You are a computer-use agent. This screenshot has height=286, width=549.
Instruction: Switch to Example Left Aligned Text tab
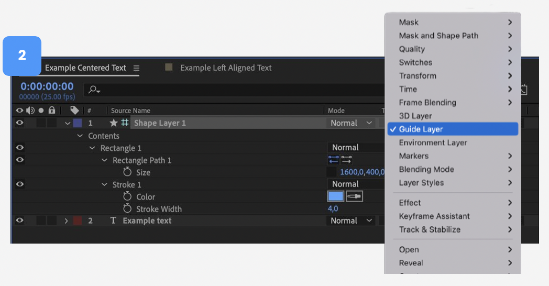[225, 68]
